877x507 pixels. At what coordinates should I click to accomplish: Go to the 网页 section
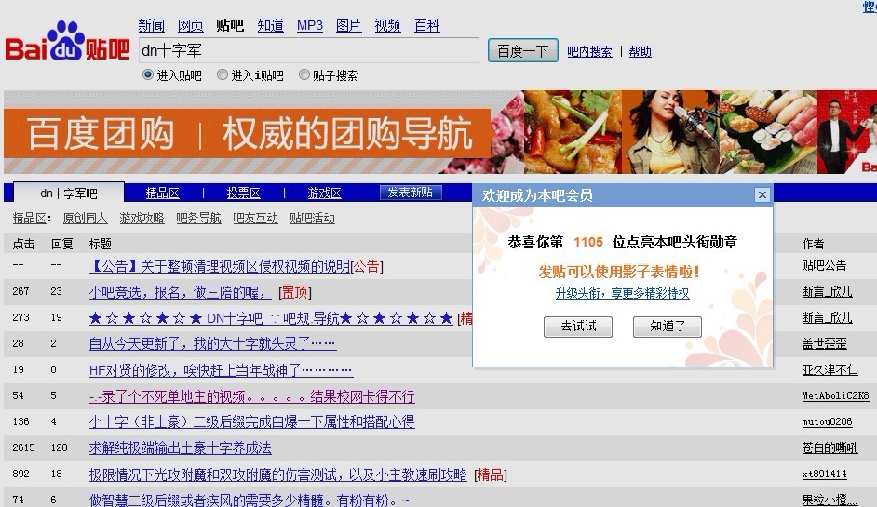point(190,26)
